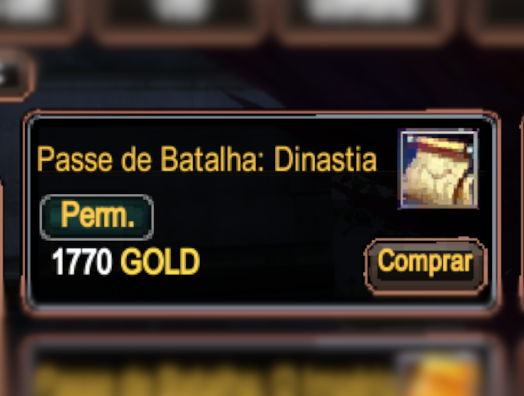
Task: Open the Passe de Batalha: Dinastia title
Action: [207, 159]
